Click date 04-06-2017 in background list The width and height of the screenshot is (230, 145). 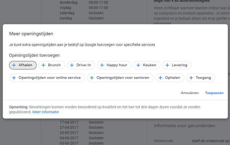69,138
